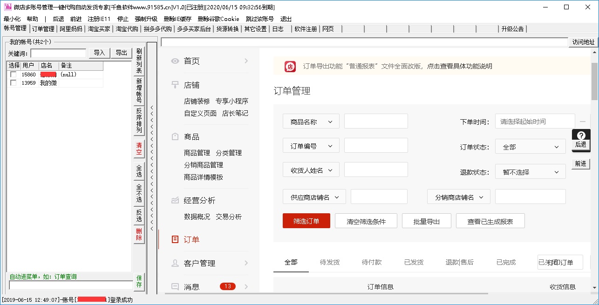The height and width of the screenshot is (305, 599).
Task: Click the 新增帐号 vertical button
Action: (x=139, y=91)
